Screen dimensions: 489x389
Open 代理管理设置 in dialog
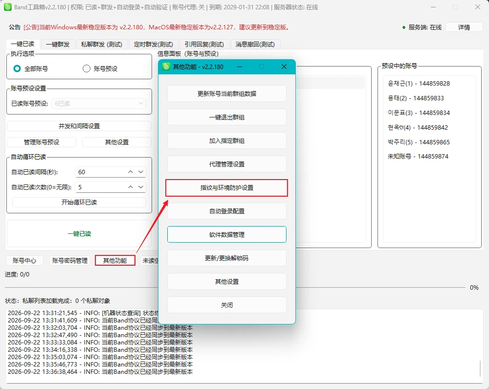click(x=227, y=164)
